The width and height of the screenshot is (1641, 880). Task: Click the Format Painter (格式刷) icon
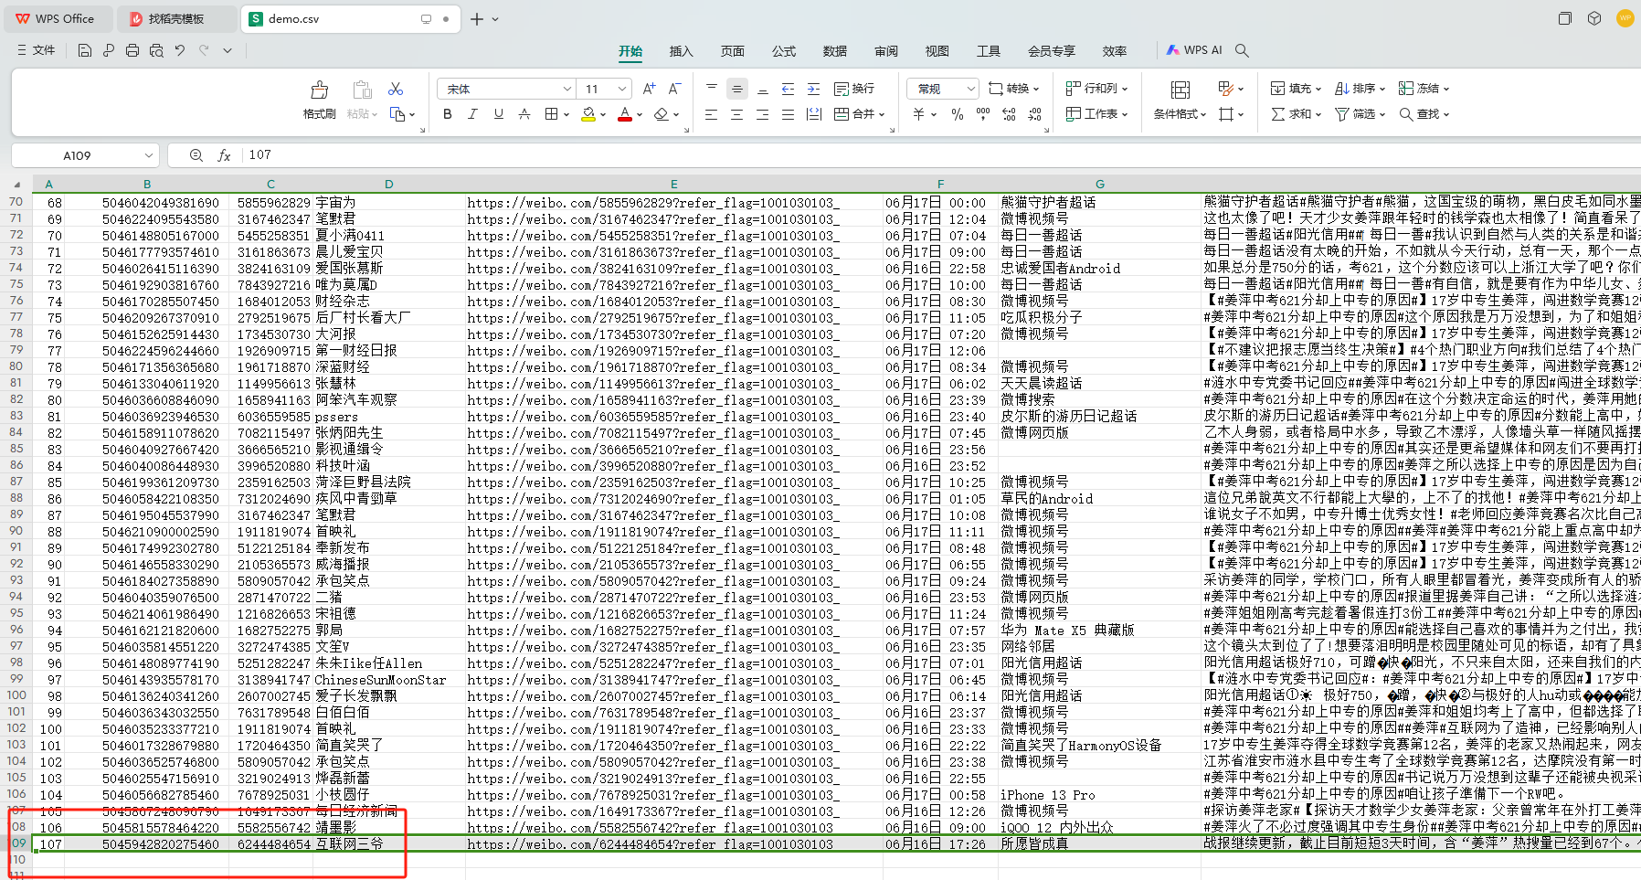tap(319, 90)
